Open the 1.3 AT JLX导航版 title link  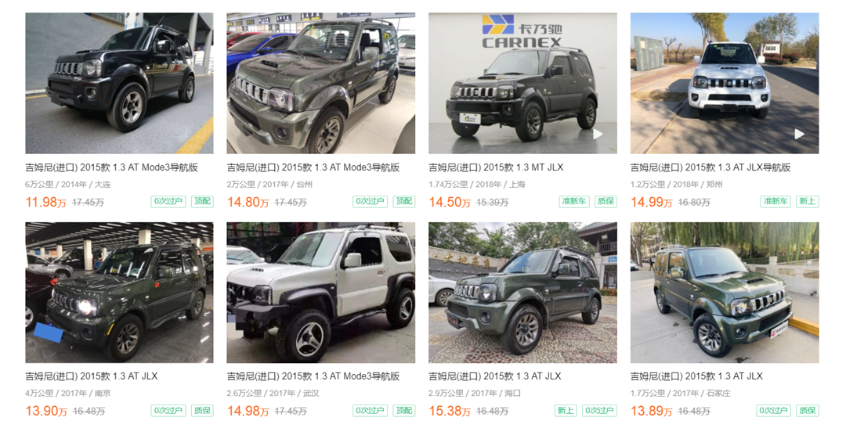click(x=710, y=167)
